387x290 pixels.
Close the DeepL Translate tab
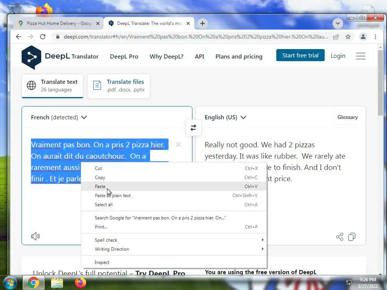(188, 23)
